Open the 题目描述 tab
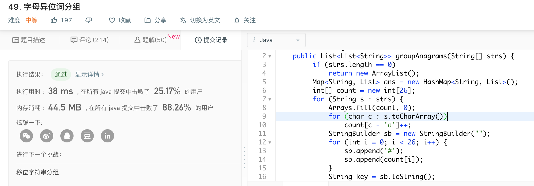Screen dimensions: 534x186 click(x=29, y=40)
